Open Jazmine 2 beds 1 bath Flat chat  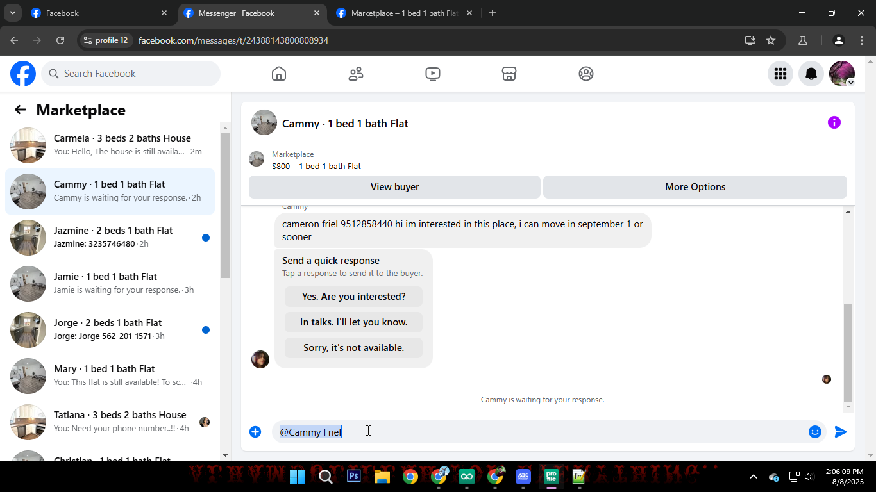coord(110,238)
